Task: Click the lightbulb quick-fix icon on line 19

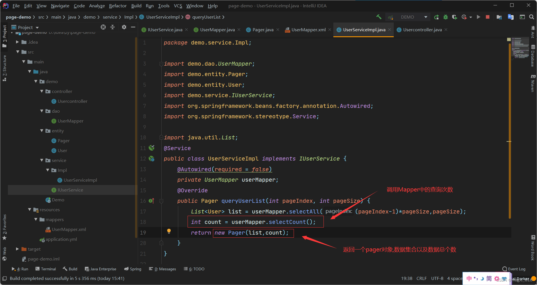Action: (169, 231)
